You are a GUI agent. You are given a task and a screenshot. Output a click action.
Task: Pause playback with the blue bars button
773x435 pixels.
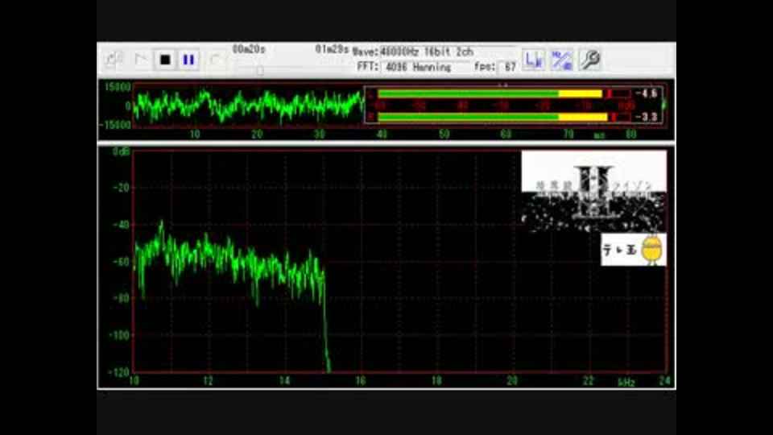188,60
